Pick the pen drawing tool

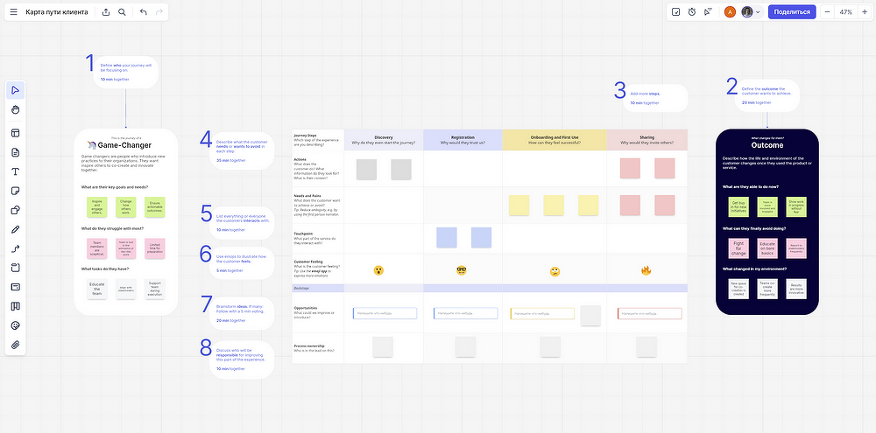15,229
